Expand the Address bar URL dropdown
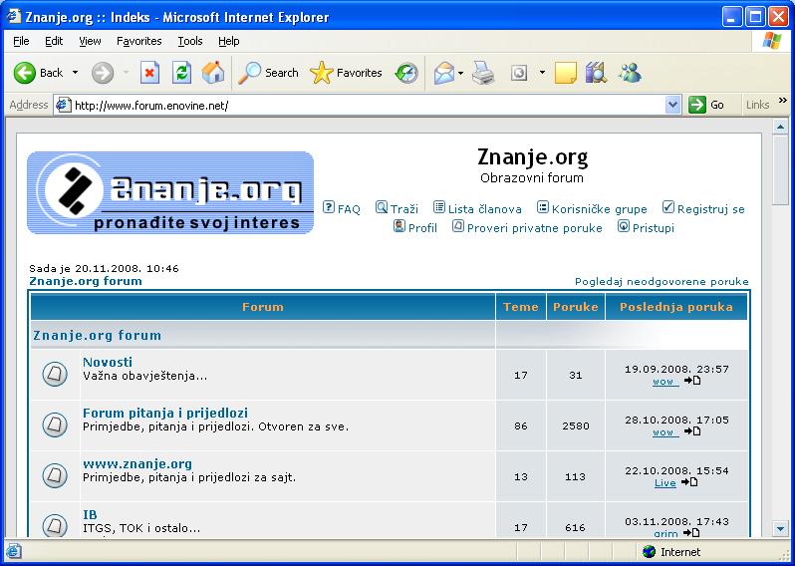 point(672,105)
